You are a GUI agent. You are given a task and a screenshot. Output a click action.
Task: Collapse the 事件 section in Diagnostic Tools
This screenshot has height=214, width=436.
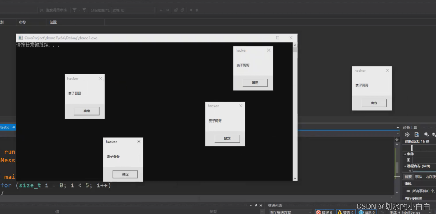click(x=405, y=154)
